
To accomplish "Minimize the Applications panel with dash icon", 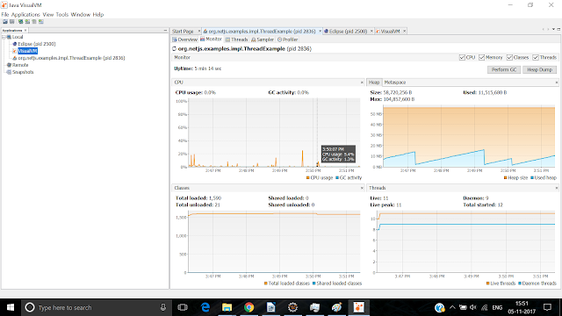I will pyautogui.click(x=165, y=31).
